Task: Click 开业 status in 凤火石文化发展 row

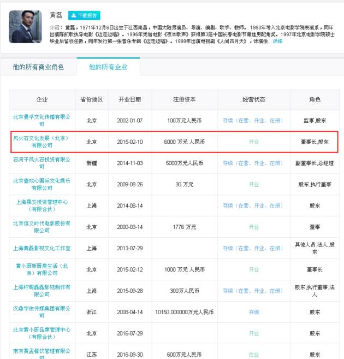Action: click(x=254, y=142)
